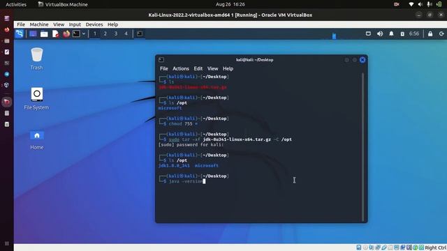Viewport: 447px width, 251px height.
Task: Click the '[sudo] password for kali:' line
Action: [x=191, y=145]
